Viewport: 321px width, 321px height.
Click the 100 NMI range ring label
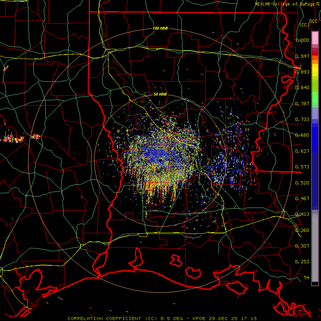click(160, 28)
